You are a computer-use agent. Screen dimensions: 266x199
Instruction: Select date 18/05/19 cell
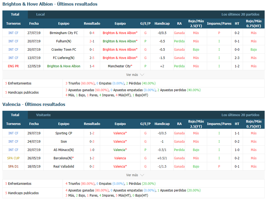(x=34, y=167)
